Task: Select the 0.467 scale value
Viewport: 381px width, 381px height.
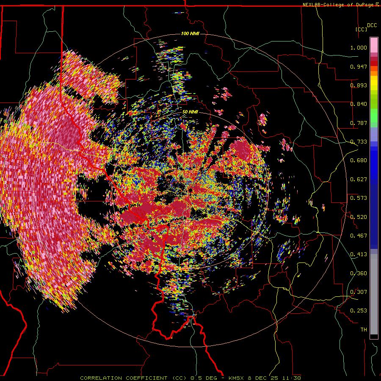Action: [x=359, y=236]
